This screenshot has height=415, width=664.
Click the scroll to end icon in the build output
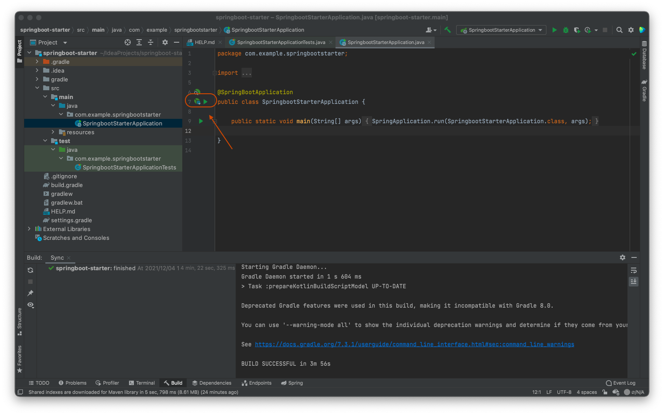coord(634,281)
